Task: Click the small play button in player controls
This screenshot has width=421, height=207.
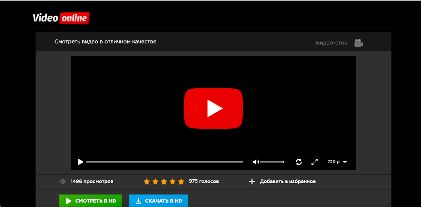Action: point(80,162)
